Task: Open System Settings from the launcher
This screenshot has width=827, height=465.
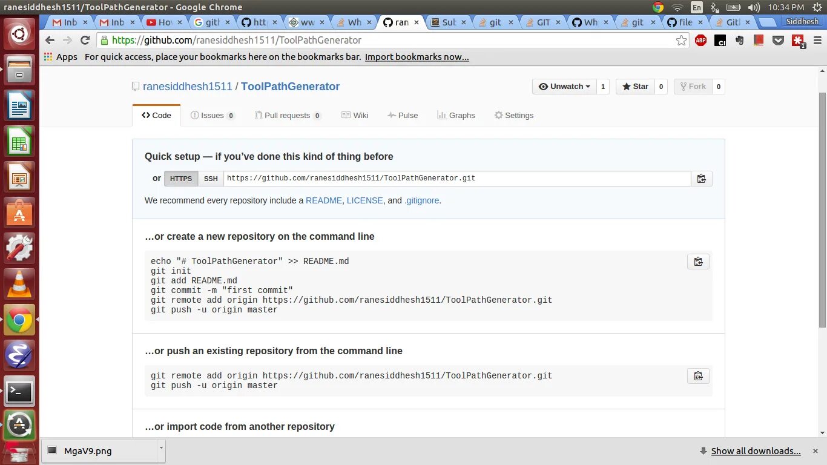Action: (19, 248)
